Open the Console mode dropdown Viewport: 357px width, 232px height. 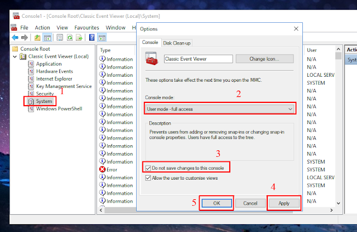click(x=220, y=109)
